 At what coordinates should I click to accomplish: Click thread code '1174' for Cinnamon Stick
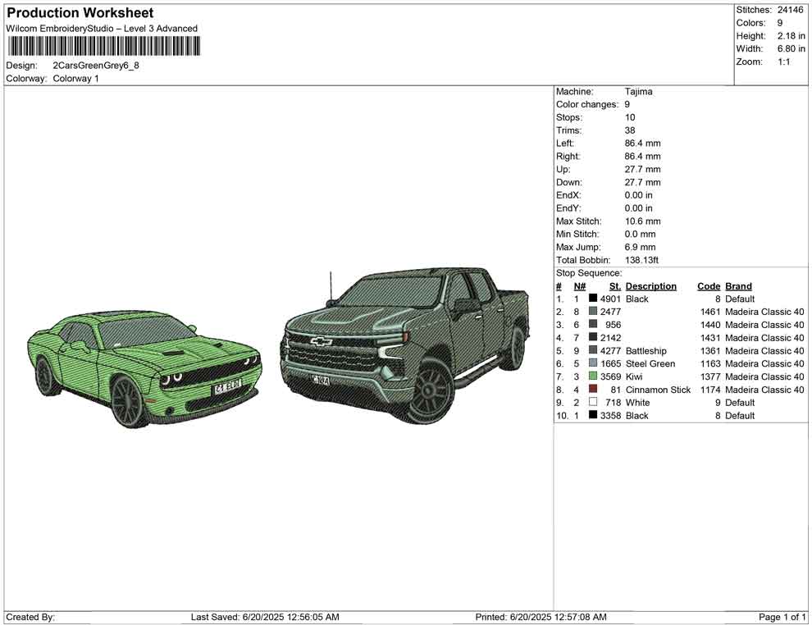[710, 390]
